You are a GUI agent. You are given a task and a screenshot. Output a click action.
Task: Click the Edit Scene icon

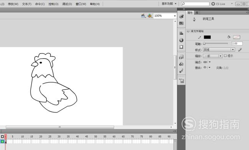pyautogui.click(x=143, y=16)
